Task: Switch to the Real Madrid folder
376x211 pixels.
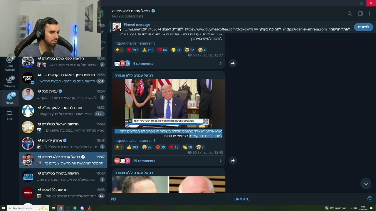Action: (x=9, y=64)
